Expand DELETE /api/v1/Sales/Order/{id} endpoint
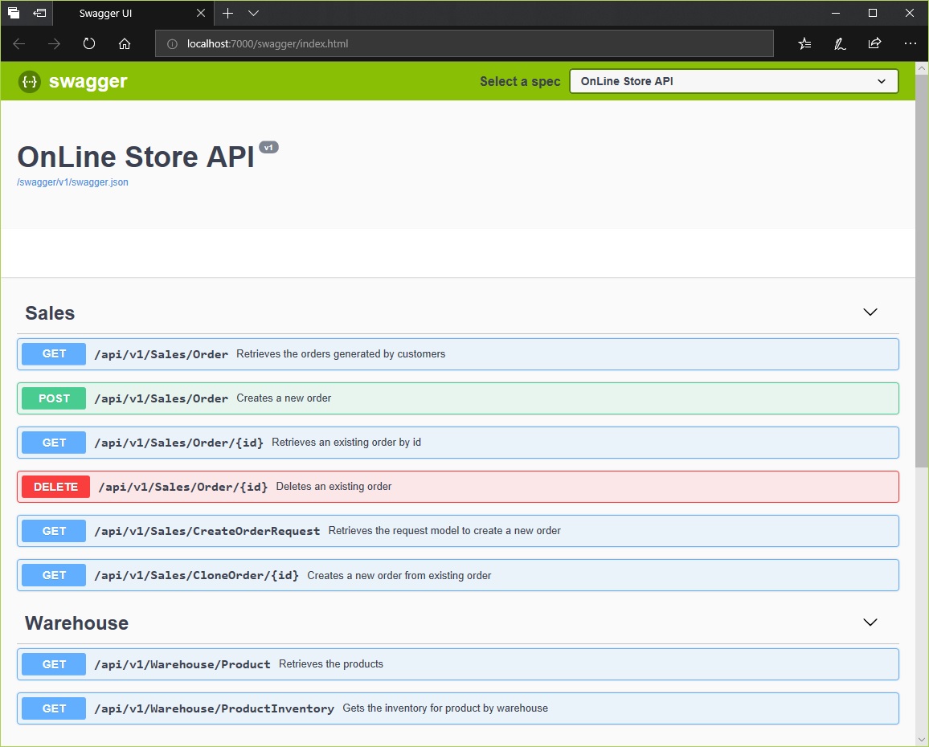Viewport: 929px width, 747px height. coord(457,487)
